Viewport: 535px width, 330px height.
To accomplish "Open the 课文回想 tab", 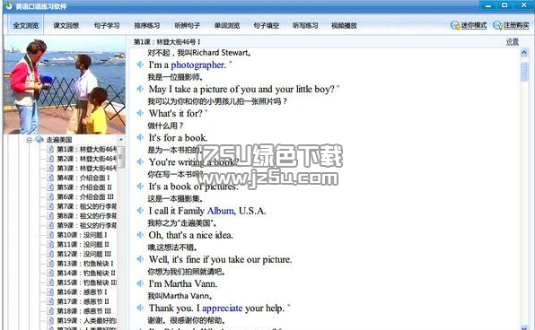I will point(66,25).
